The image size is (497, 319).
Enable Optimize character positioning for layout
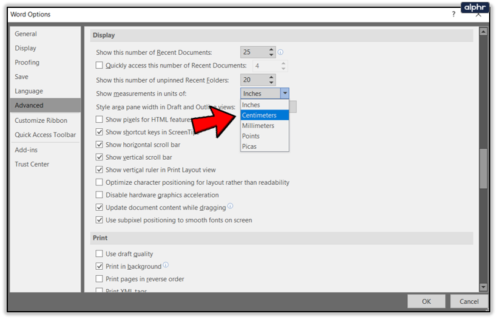tap(99, 182)
